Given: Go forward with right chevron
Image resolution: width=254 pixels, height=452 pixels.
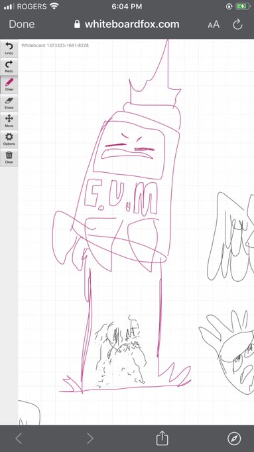Looking at the screenshot, I should pyautogui.click(x=90, y=439).
